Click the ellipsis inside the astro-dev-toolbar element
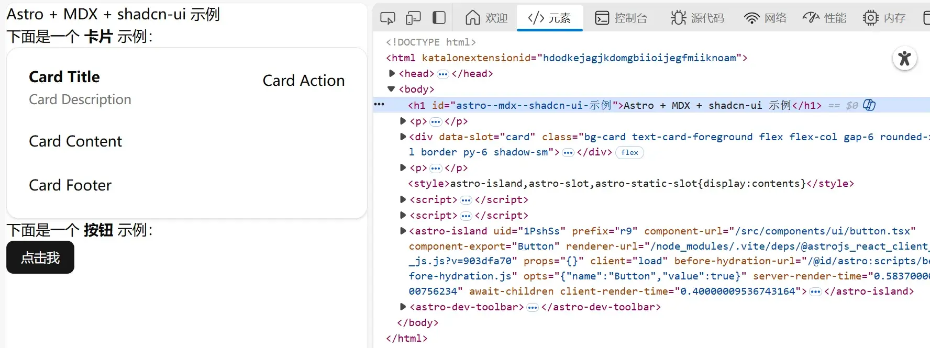The image size is (930, 348). [533, 307]
